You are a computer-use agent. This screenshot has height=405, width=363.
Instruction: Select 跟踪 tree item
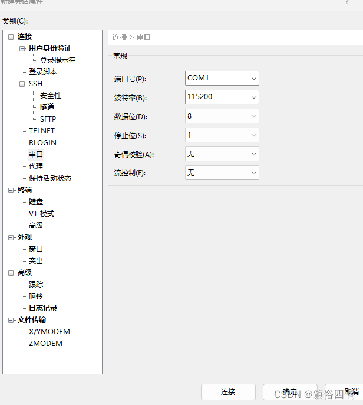[x=36, y=285]
